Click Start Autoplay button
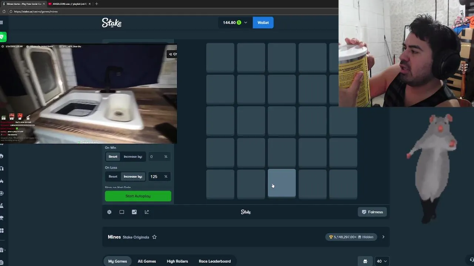The height and width of the screenshot is (266, 474). click(138, 196)
